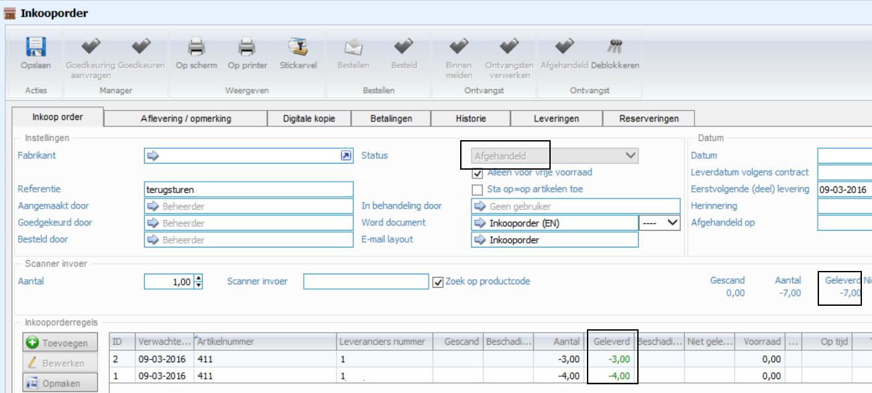This screenshot has height=393, width=872.
Task: Uncheck Zoek op productcode checkbox
Action: (438, 282)
